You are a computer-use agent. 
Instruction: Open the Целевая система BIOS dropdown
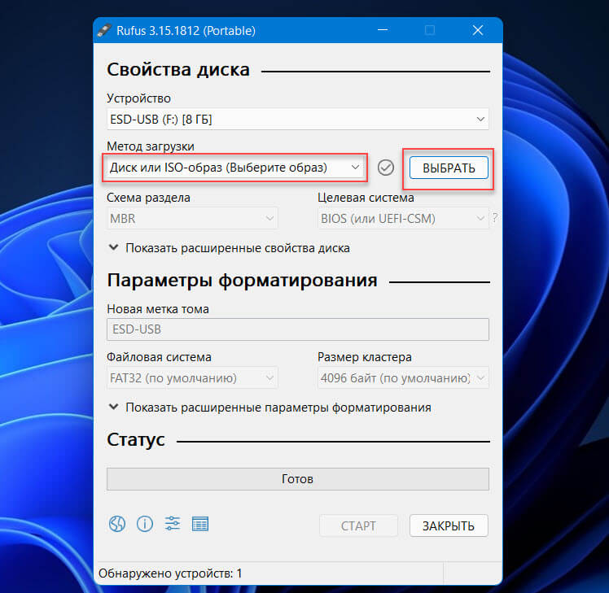(x=403, y=219)
